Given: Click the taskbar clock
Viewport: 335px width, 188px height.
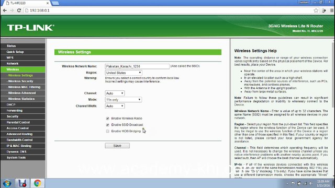Looking at the screenshot, I should click(x=323, y=183).
